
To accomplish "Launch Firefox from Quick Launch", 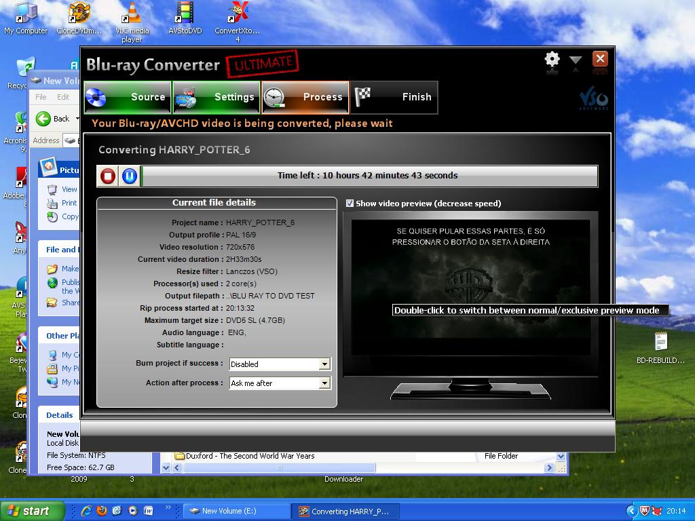I will pos(102,511).
